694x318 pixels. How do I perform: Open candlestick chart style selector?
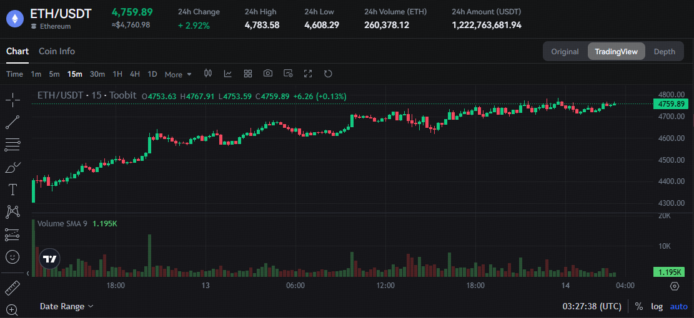tap(208, 74)
